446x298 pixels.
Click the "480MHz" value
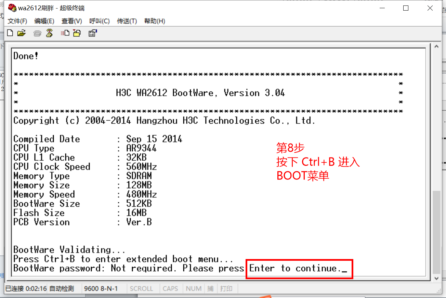click(x=141, y=194)
